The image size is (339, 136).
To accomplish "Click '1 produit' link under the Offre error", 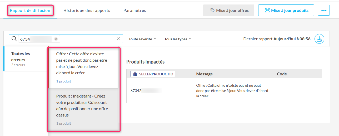I will [64, 81].
